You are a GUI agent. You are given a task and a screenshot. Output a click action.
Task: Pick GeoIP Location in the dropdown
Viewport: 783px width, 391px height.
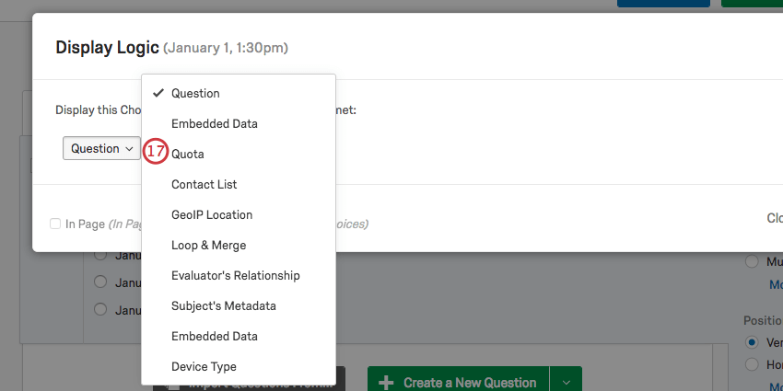click(212, 214)
